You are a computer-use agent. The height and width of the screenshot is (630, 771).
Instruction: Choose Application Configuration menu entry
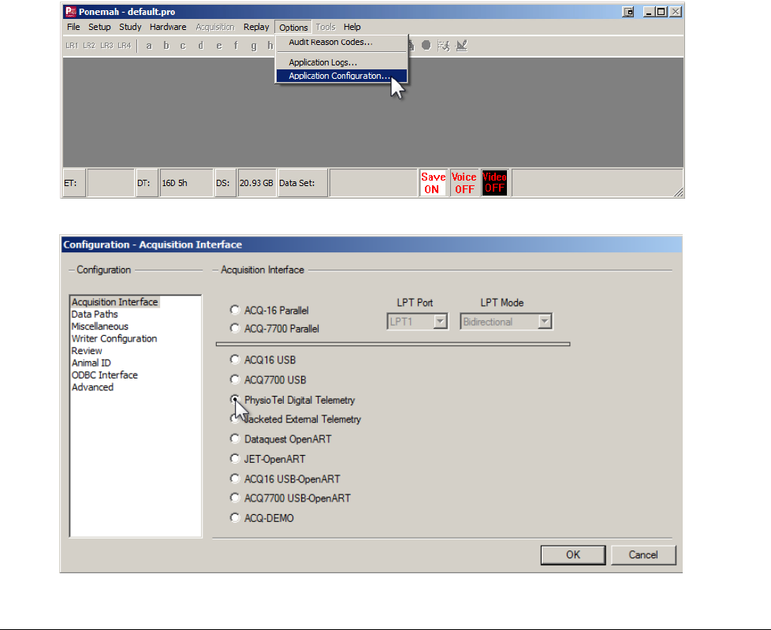pos(341,76)
